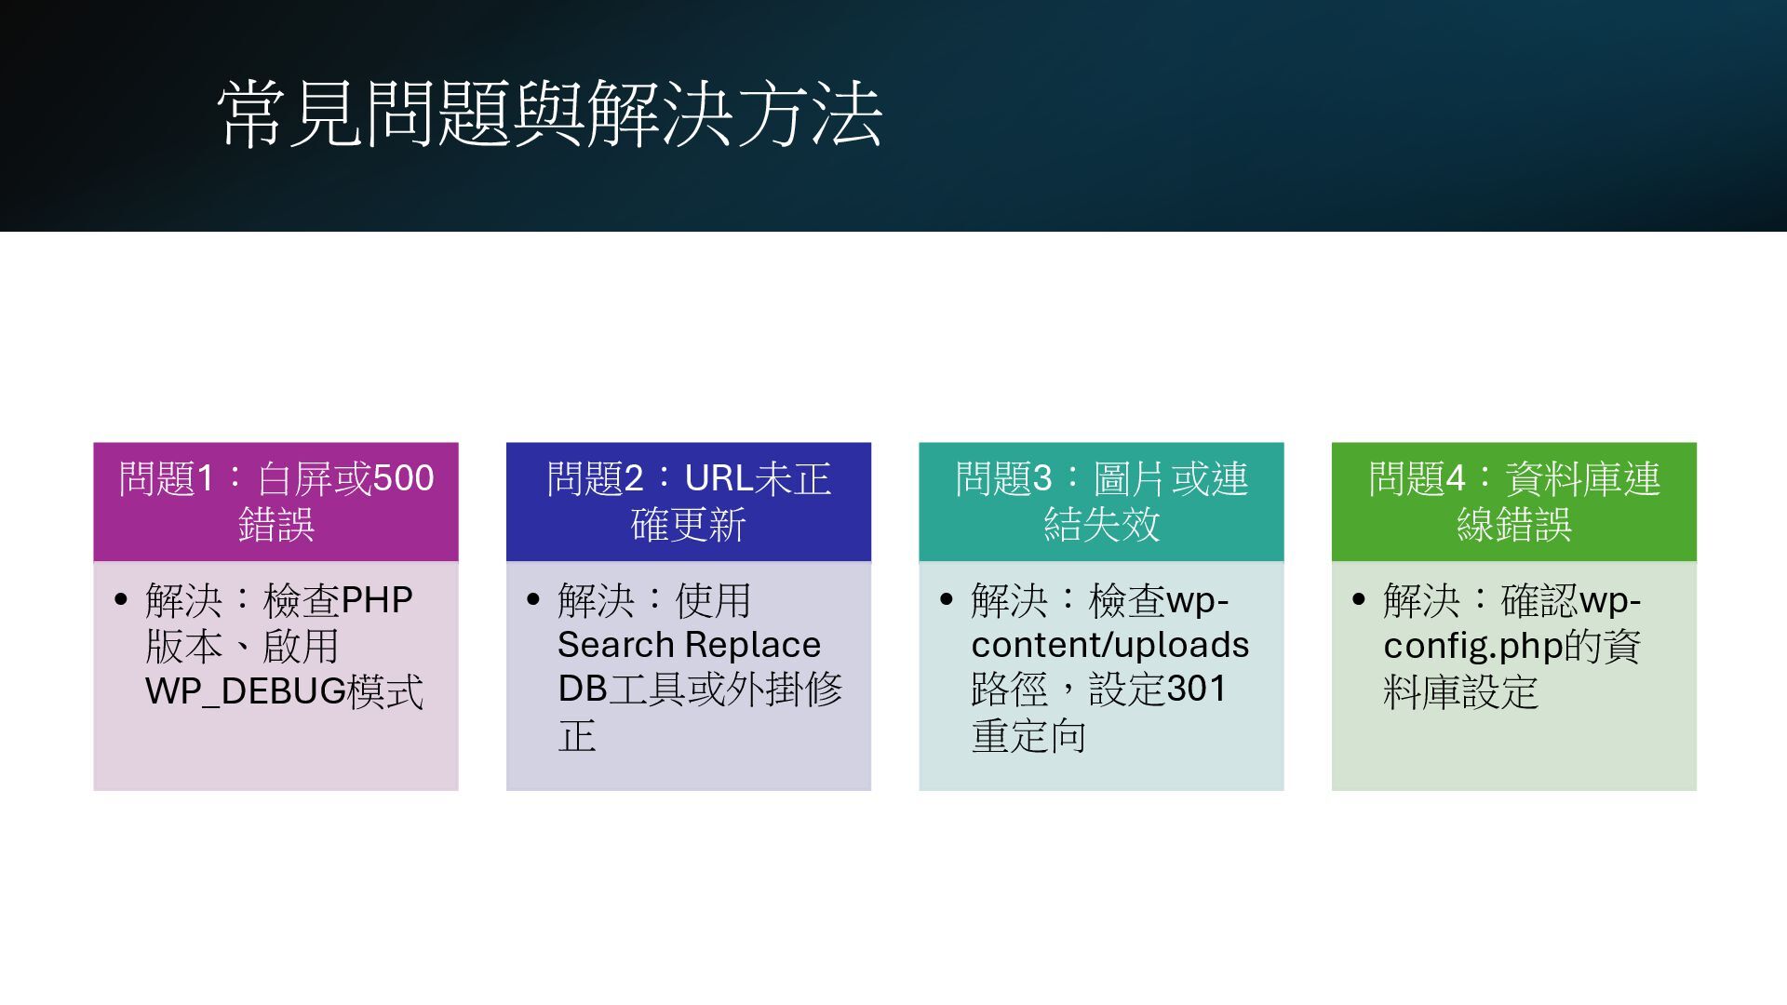Viewport: 1787px width, 1005px height.
Task: Click the 料庫設定 text in green box
Action: [1460, 691]
